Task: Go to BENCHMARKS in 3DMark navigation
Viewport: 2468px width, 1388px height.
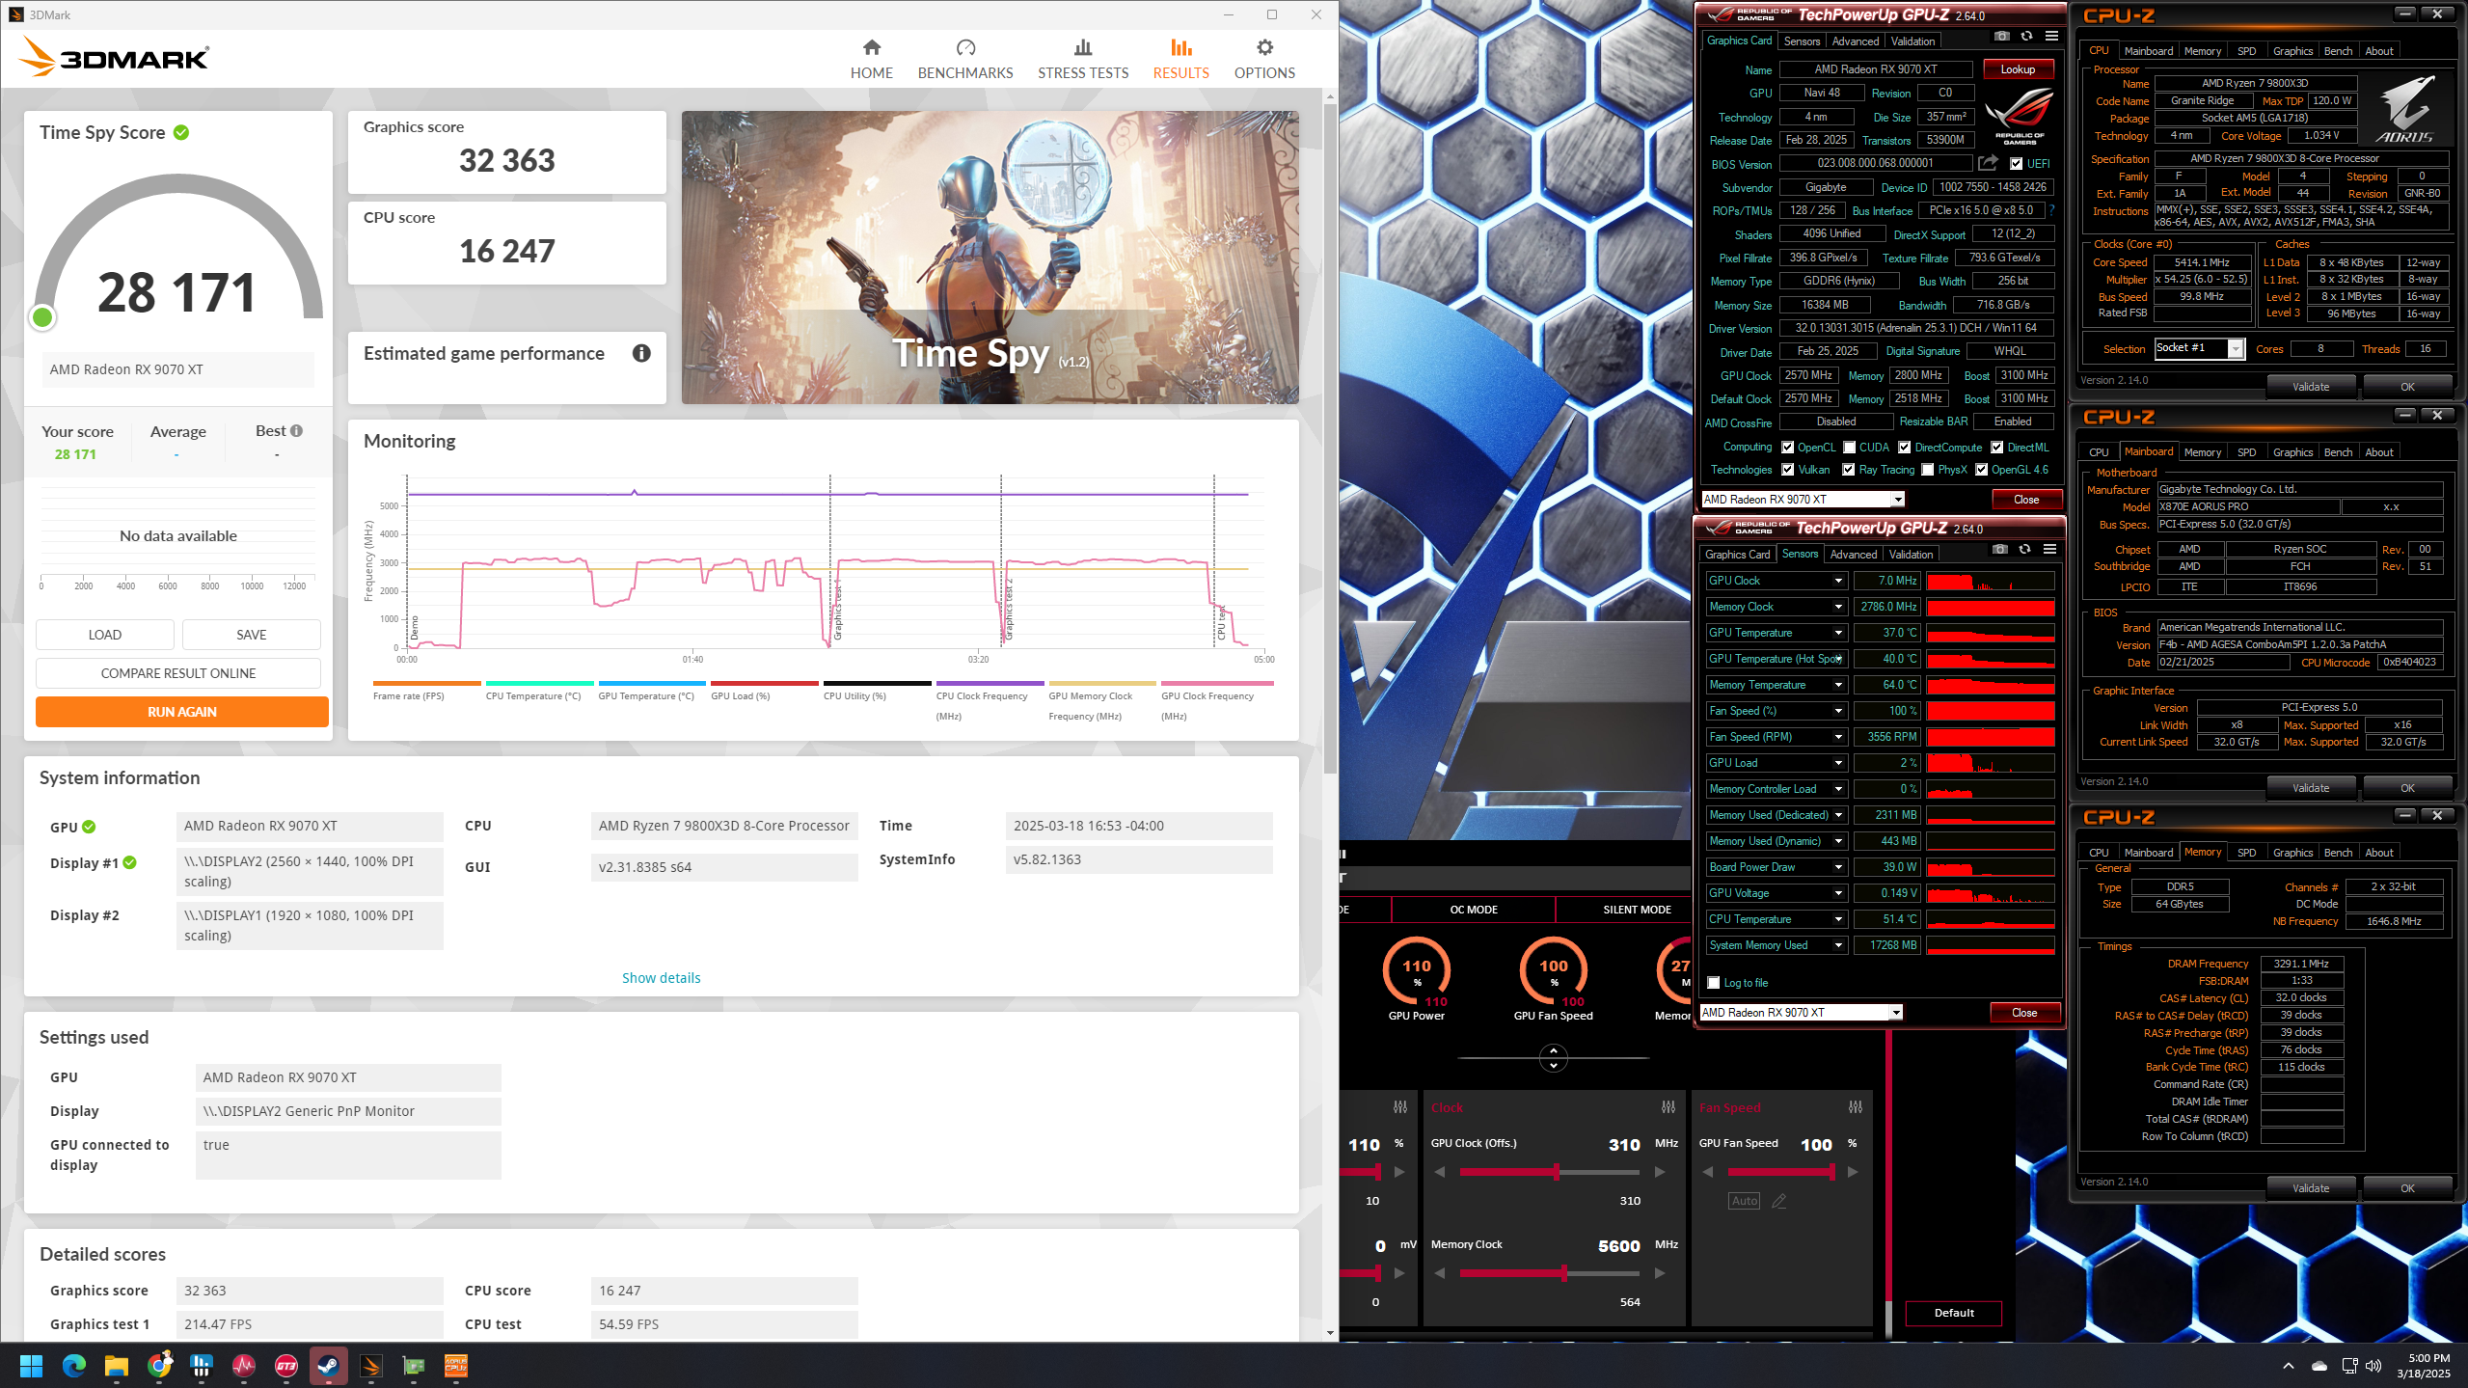Action: [964, 59]
